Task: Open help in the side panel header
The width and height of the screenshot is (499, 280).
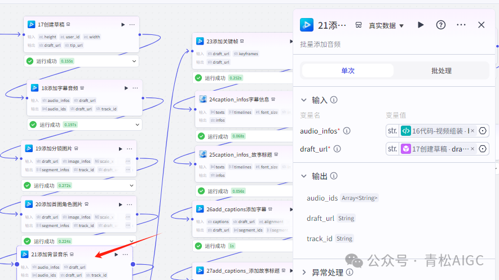Action: pos(441,25)
